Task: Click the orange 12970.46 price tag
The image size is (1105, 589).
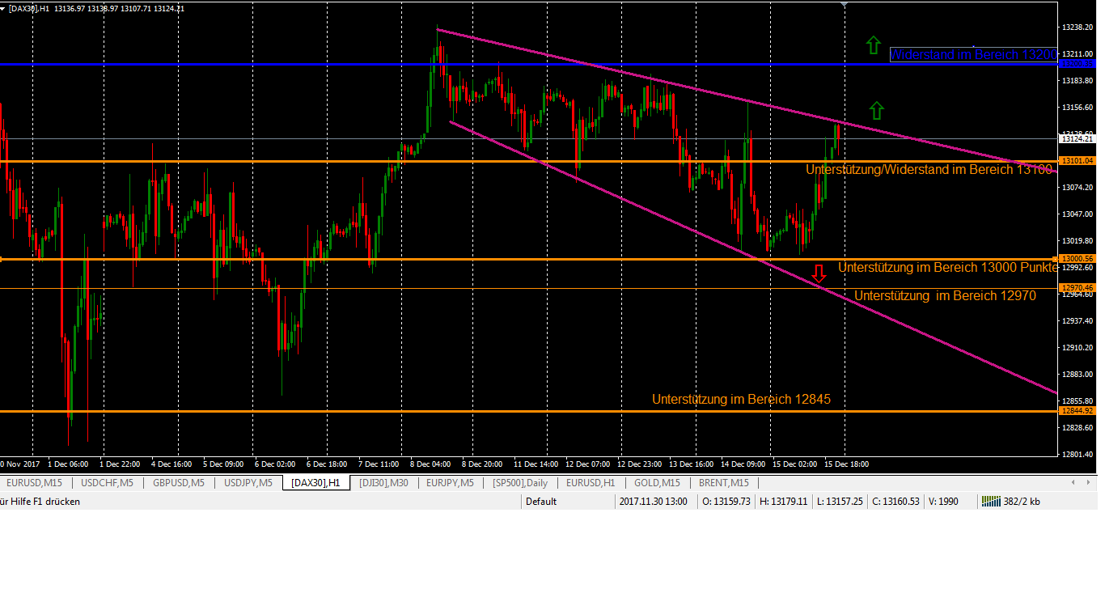Action: (1077, 288)
